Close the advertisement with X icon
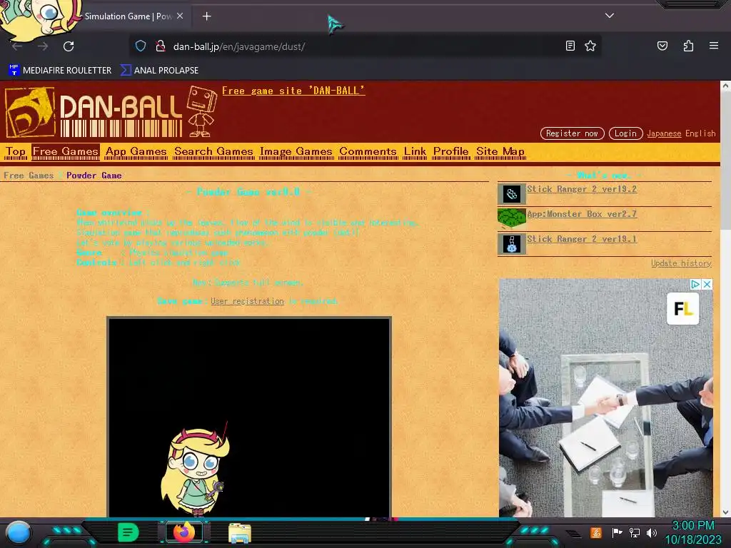The image size is (731, 548). (x=707, y=284)
